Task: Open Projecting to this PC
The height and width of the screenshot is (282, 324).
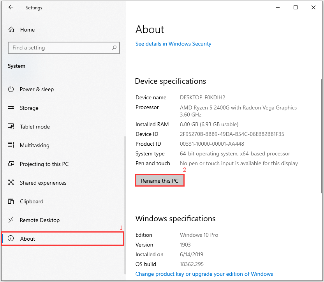Action: [44, 164]
